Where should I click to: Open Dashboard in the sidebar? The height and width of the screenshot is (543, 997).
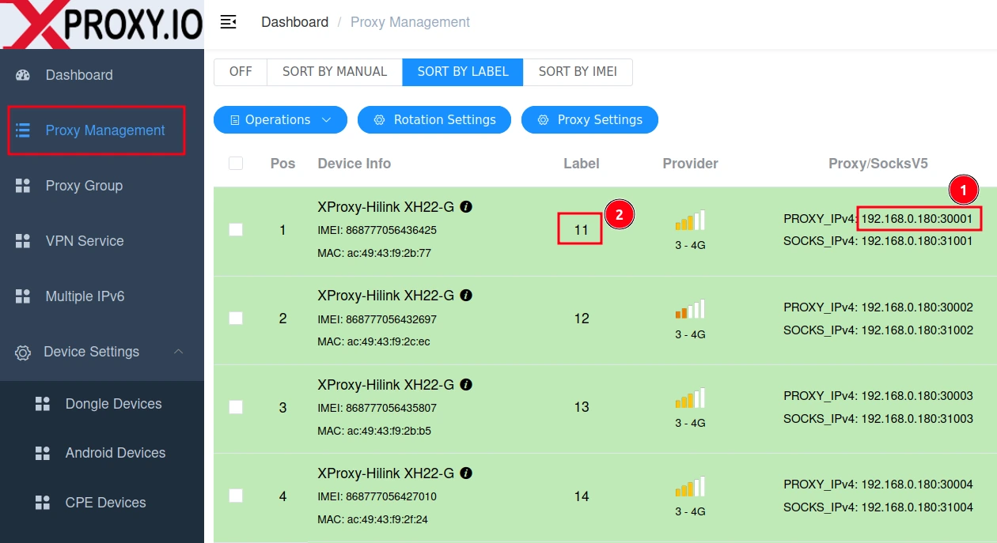(x=102, y=75)
